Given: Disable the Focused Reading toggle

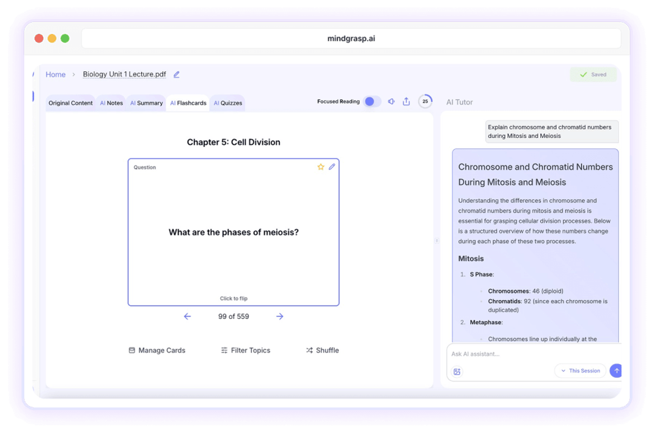Looking at the screenshot, I should 372,101.
